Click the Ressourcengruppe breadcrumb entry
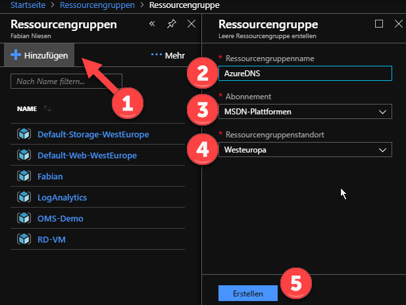Viewport: 406px width, 305px height. pyautogui.click(x=184, y=5)
